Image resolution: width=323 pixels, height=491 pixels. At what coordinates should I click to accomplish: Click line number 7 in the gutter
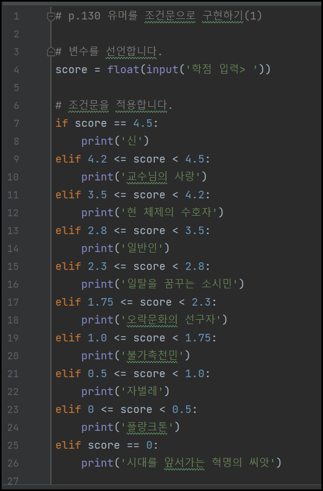coord(16,123)
